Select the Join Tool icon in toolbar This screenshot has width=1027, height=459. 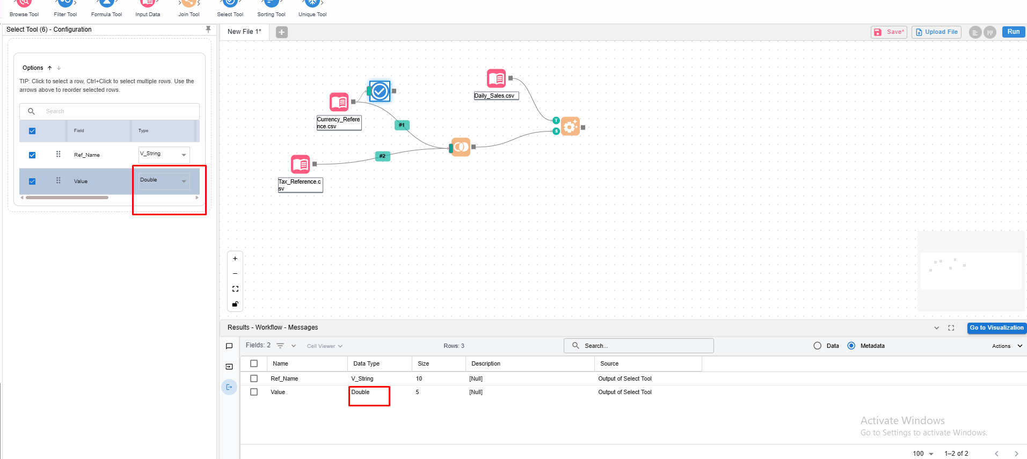point(189,4)
